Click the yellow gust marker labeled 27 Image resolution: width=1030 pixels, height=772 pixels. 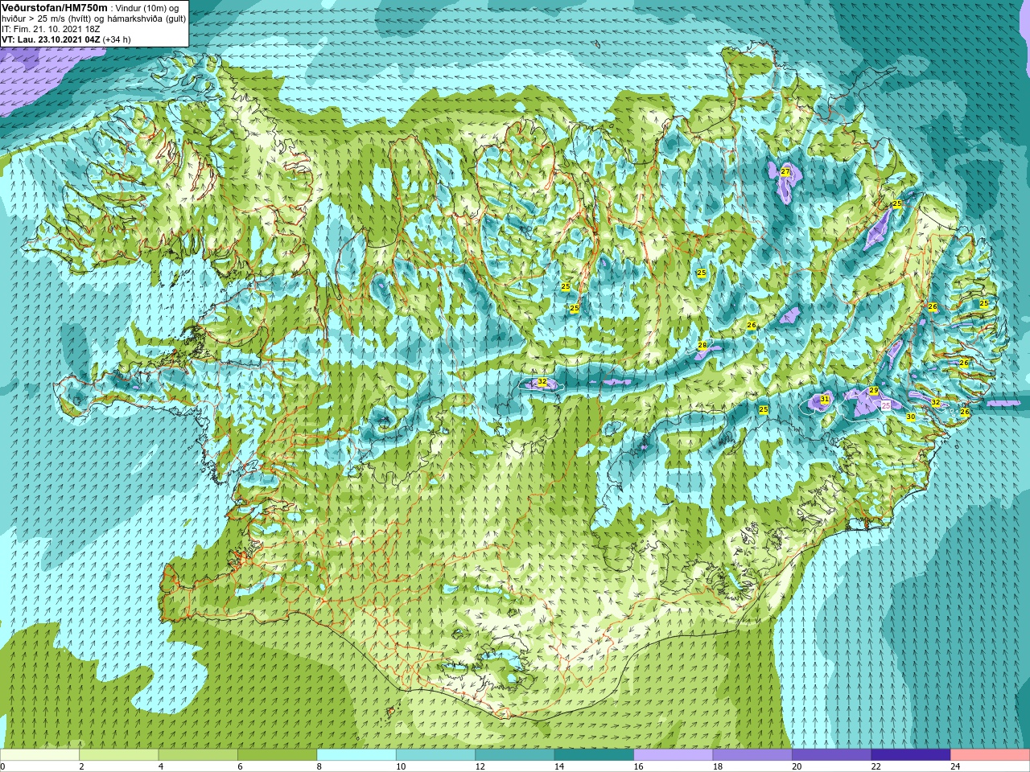pyautogui.click(x=785, y=171)
